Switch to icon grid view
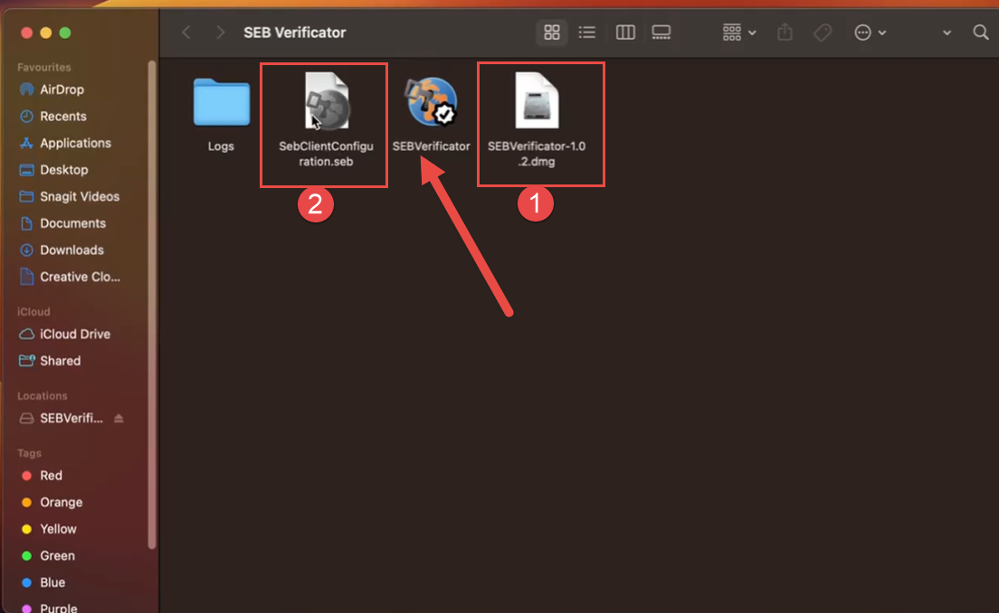Screen dimensions: 999x613 (x=551, y=33)
